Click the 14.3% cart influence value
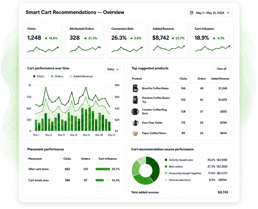This screenshot has width=258, height=209. (x=116, y=180)
